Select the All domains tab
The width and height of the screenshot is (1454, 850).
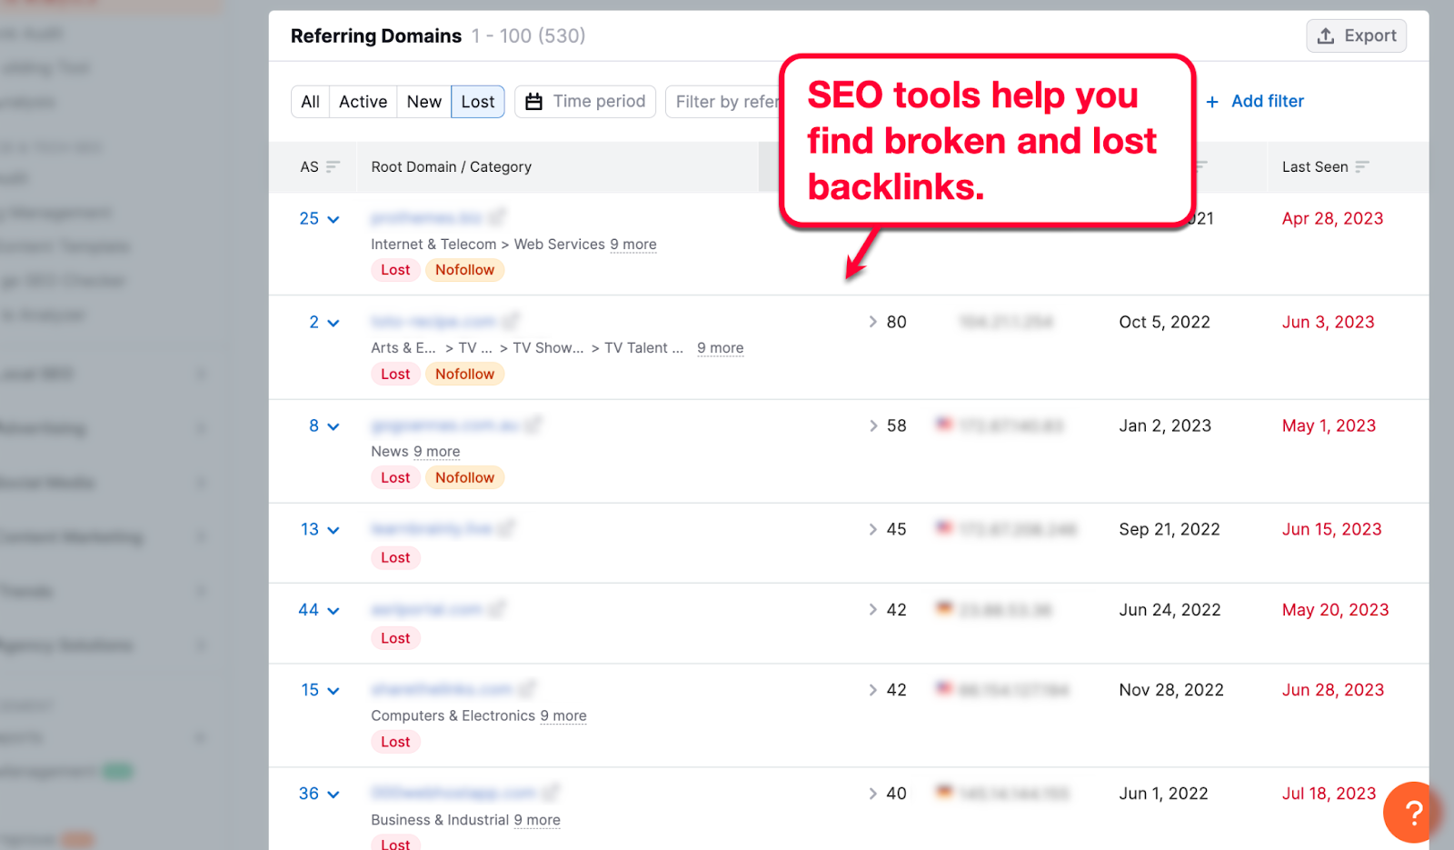[x=310, y=102]
